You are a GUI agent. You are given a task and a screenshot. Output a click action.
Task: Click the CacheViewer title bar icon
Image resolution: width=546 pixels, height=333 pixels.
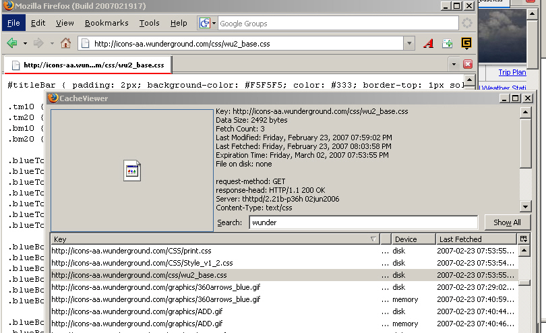click(53, 98)
